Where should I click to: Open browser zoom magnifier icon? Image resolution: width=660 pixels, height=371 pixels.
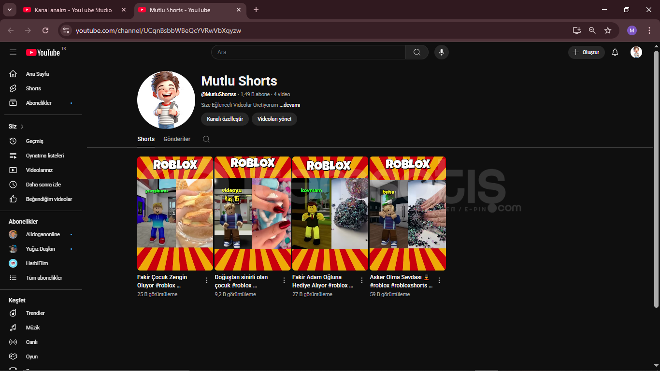pyautogui.click(x=592, y=30)
